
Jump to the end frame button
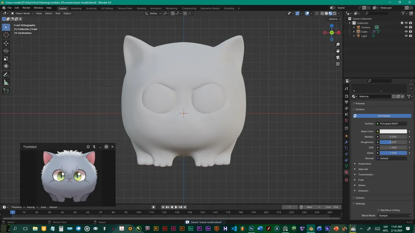coord(185,207)
